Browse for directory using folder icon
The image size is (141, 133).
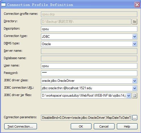(x=134, y=22)
